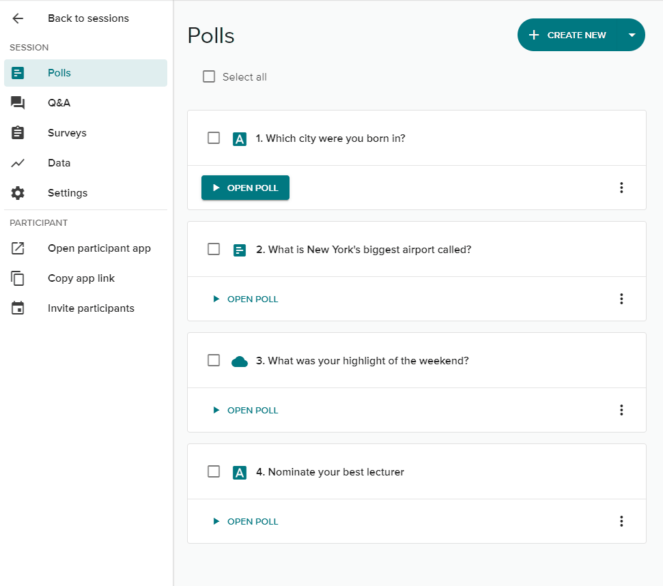Screen dimensions: 663x586
Task: Expand the CREATE NEW dropdown arrow
Action: (x=632, y=35)
